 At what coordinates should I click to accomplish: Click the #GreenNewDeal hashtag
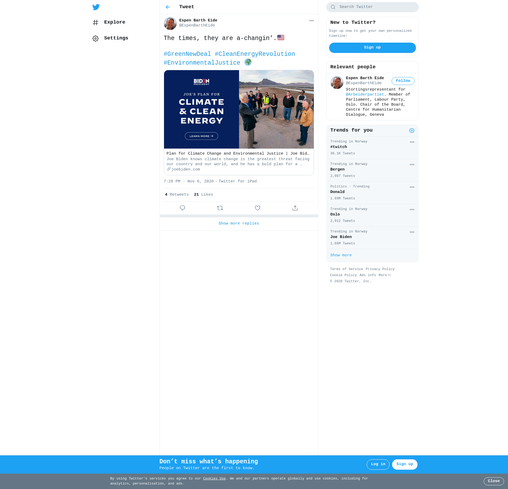point(187,54)
